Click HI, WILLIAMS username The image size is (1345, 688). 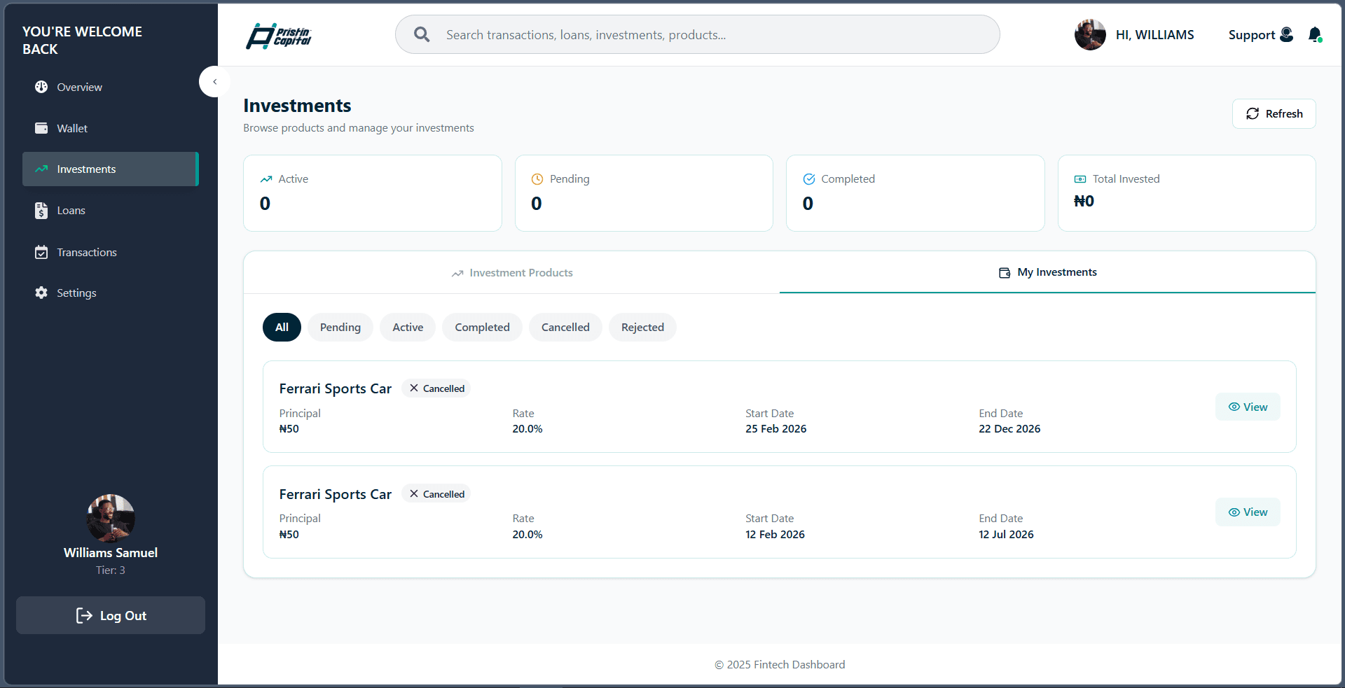click(1154, 34)
